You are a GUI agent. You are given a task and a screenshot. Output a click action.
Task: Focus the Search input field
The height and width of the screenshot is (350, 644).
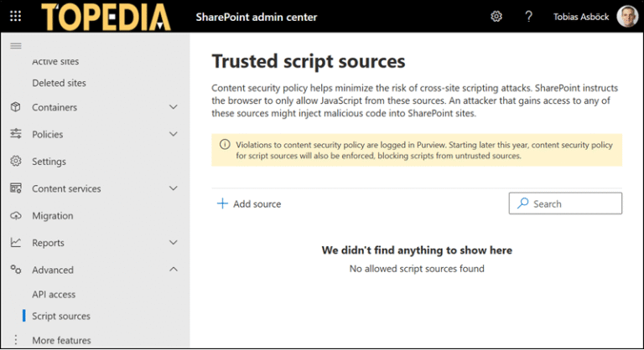[565, 203]
